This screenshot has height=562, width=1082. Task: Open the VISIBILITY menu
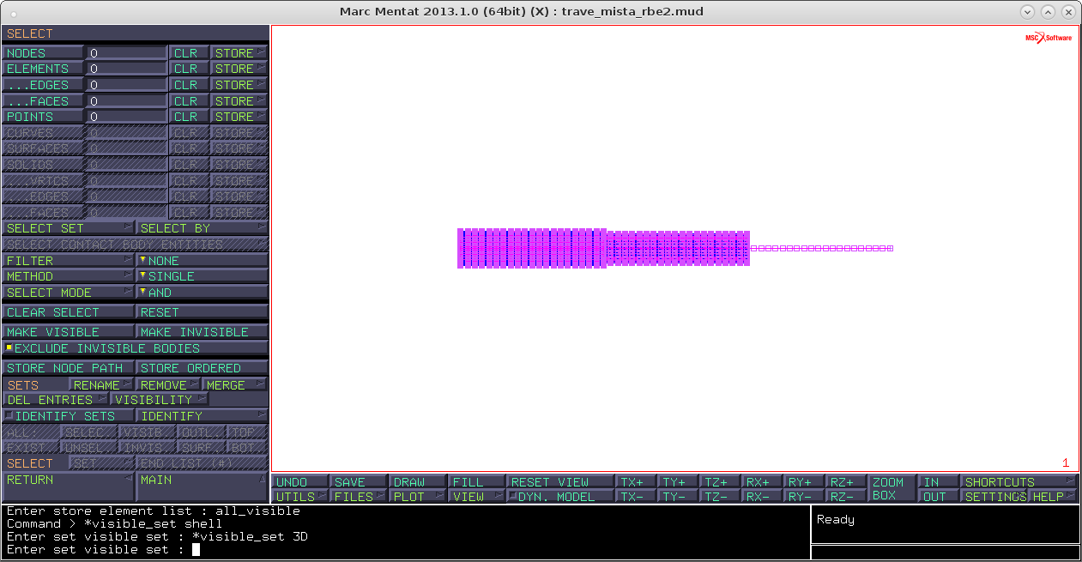(160, 400)
